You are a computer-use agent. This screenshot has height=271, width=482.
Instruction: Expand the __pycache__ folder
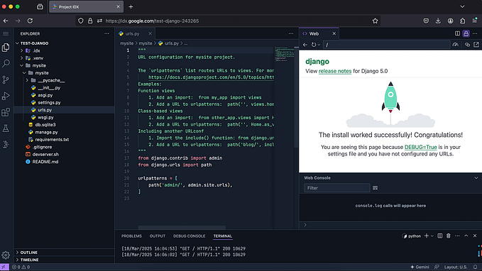point(27,80)
